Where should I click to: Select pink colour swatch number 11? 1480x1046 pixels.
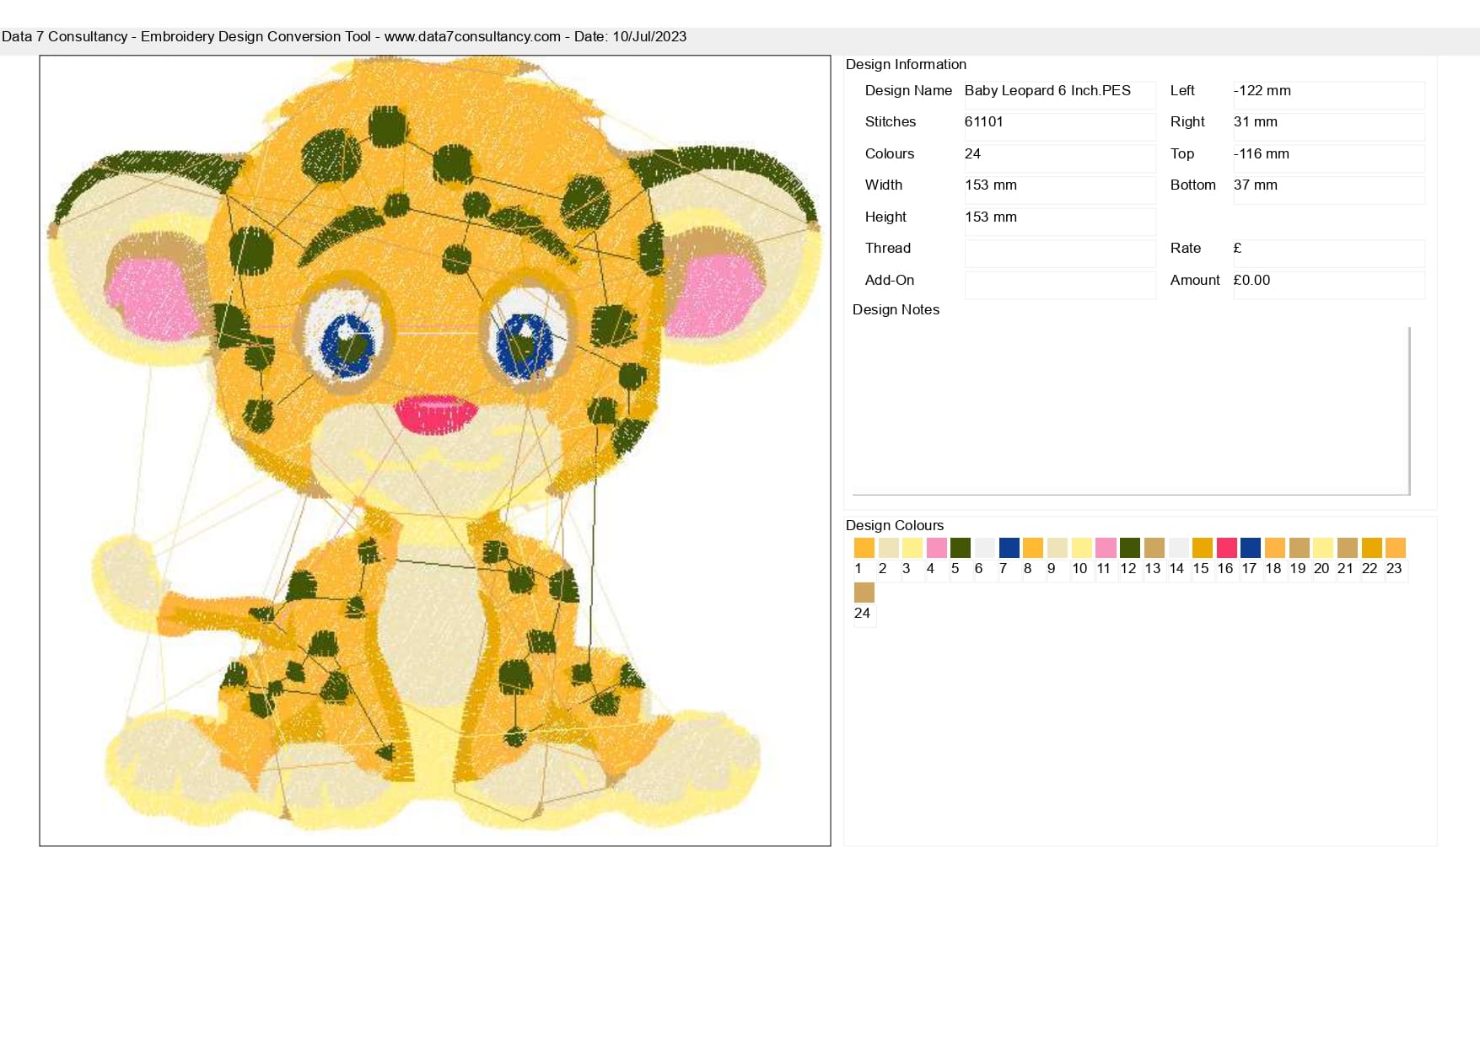point(1106,548)
